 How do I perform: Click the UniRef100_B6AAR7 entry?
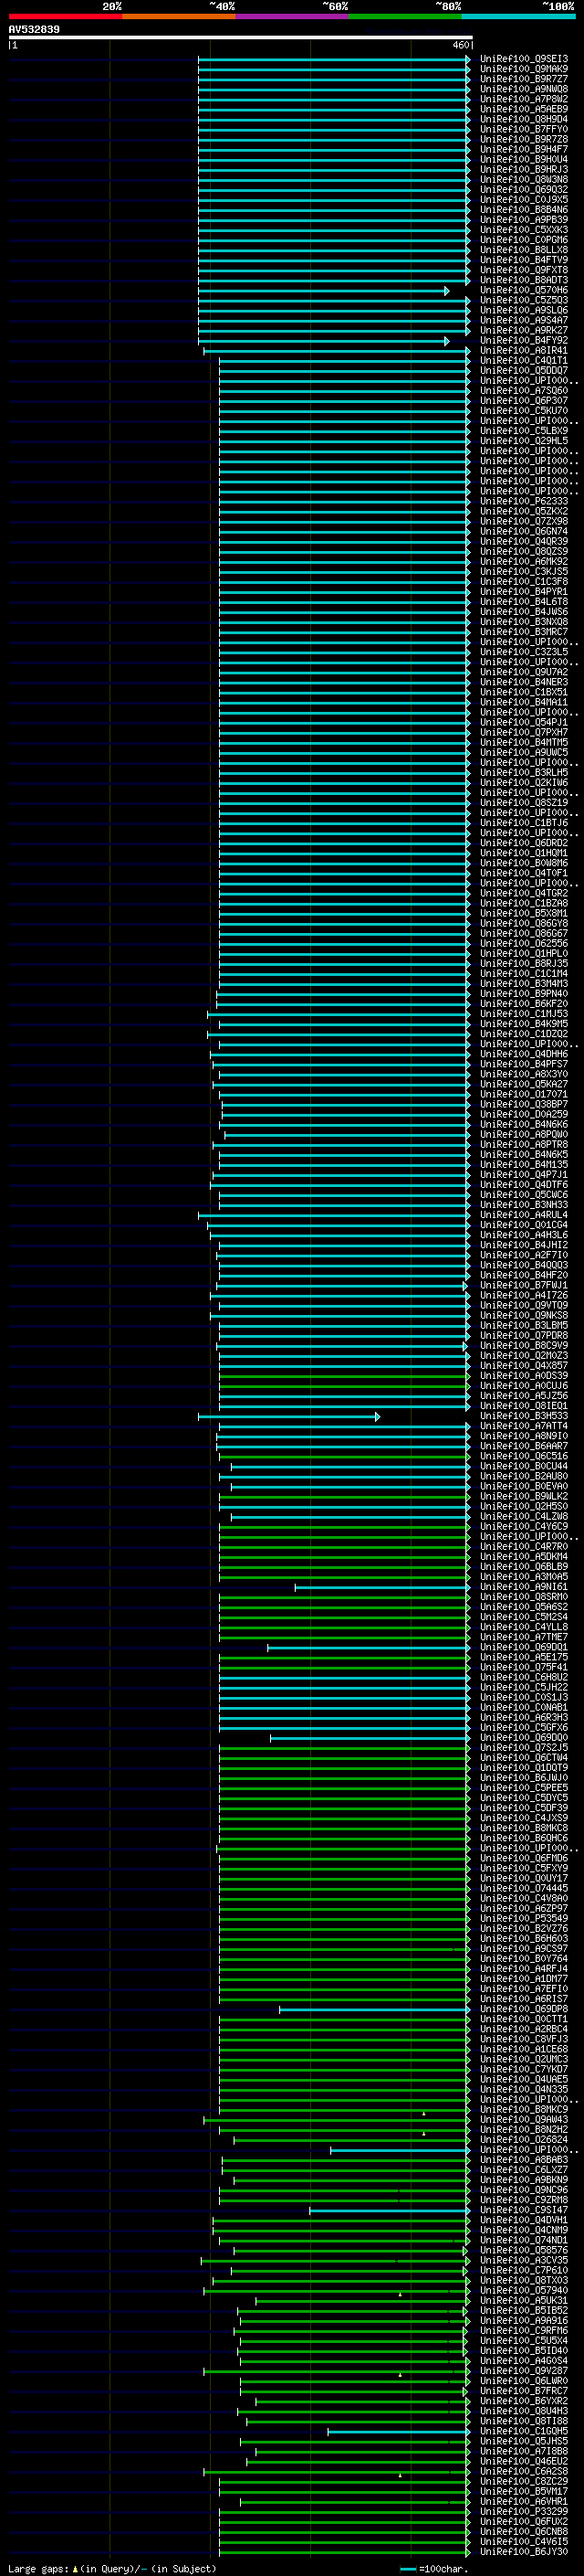(524, 1447)
